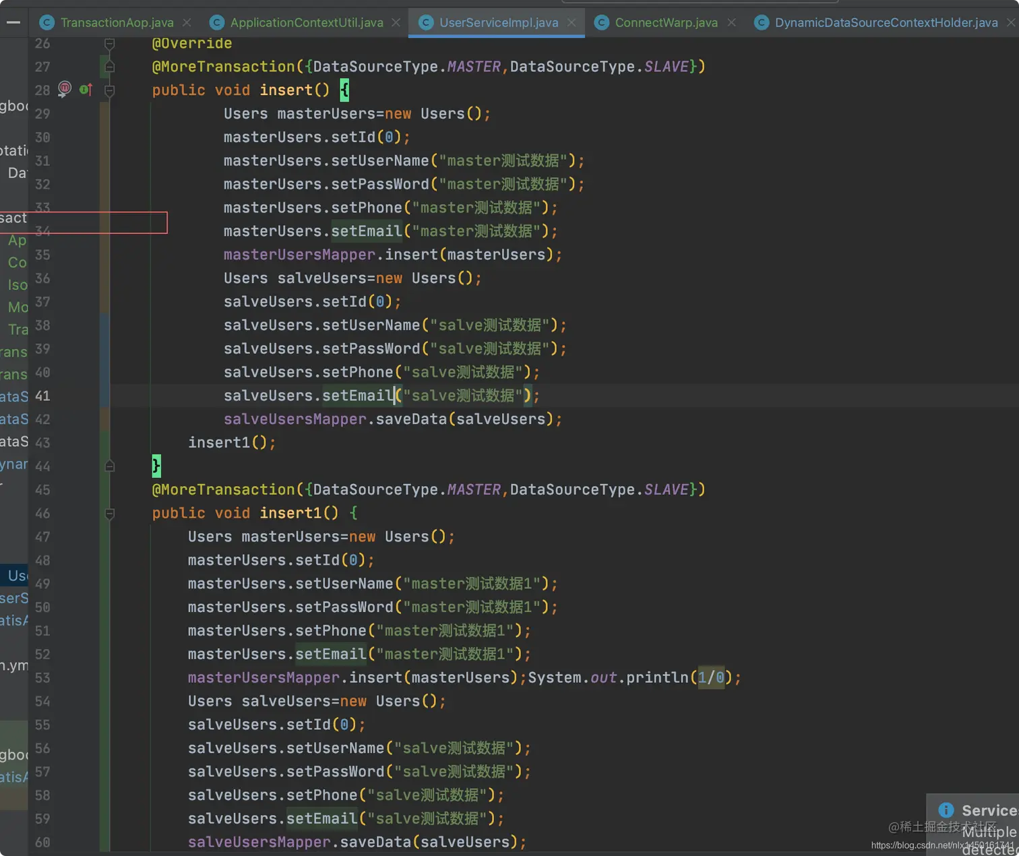Viewport: 1019px width, 856px height.
Task: Click the highlighted setEmail on line 59
Action: [x=322, y=819]
